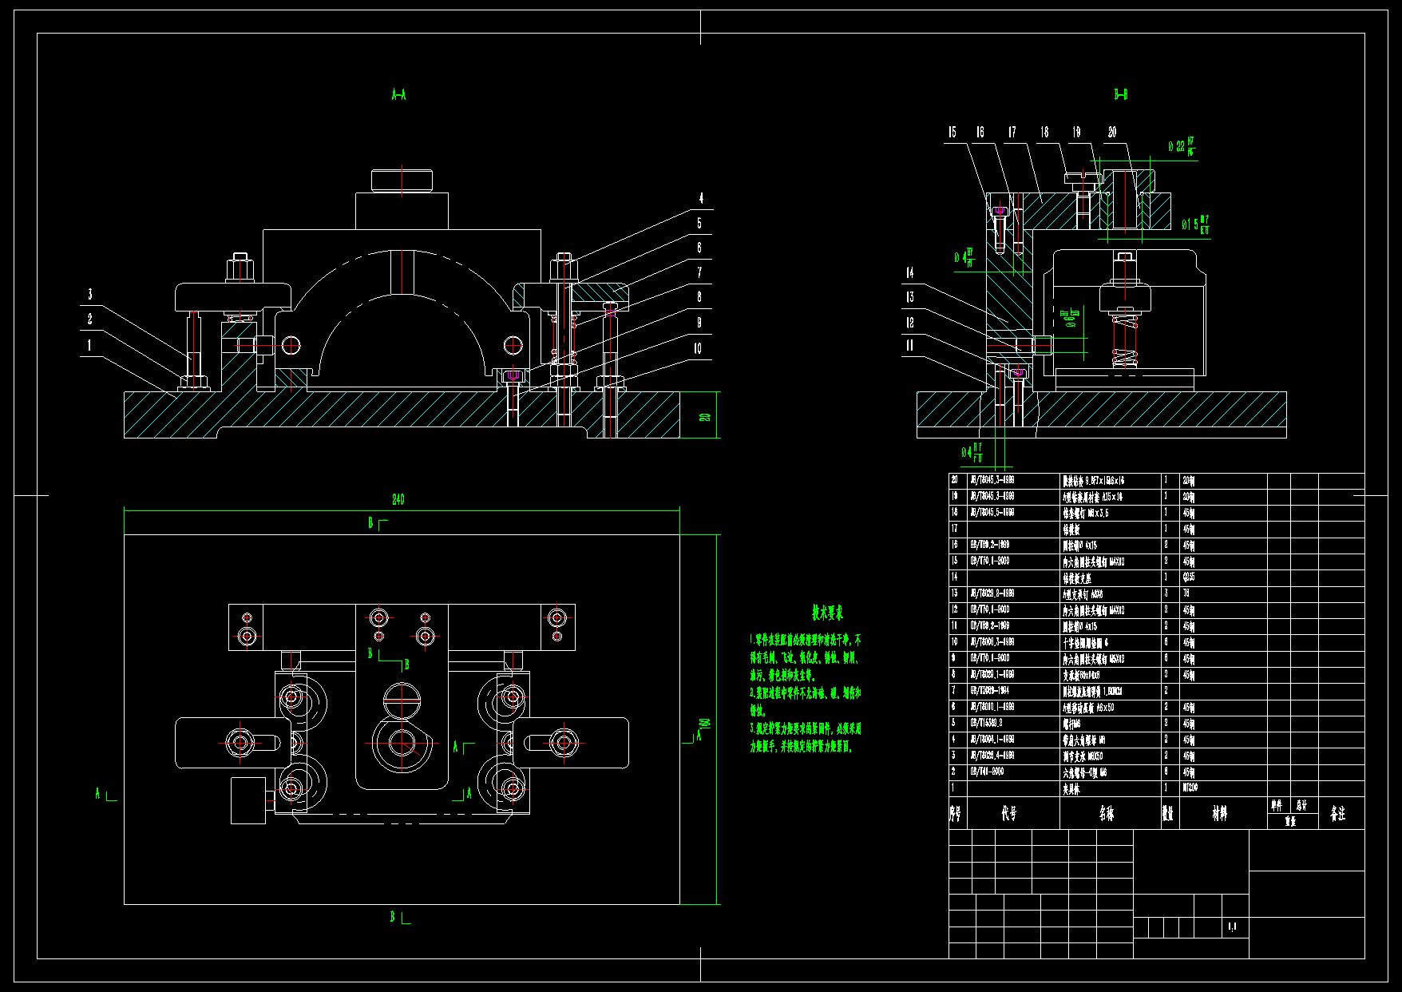Select the "HT200" material cell
1402x992 pixels.
click(x=1190, y=788)
